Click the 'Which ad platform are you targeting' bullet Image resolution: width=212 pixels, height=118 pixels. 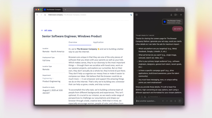click(158, 50)
